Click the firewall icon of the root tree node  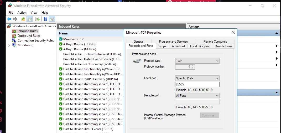click(x=9, y=26)
